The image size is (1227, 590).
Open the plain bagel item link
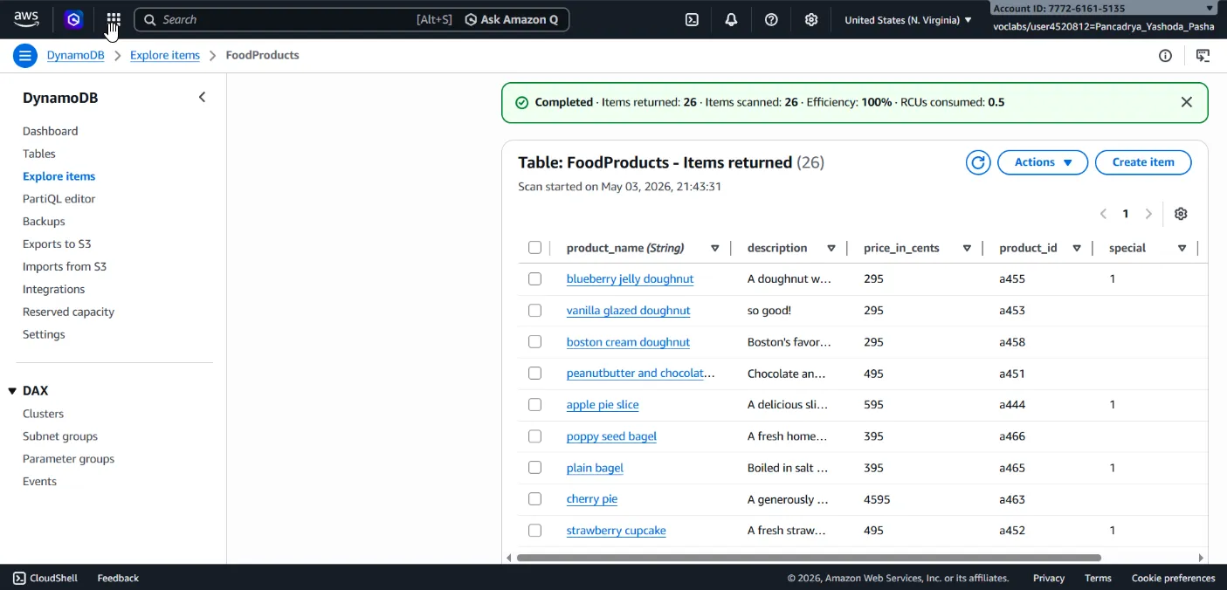(595, 468)
